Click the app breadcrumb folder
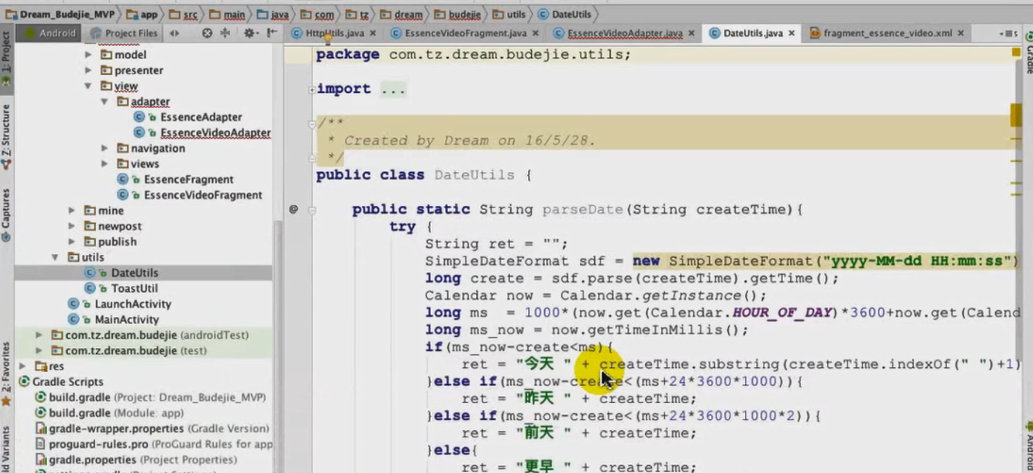This screenshot has height=473, width=1033. pos(142,15)
